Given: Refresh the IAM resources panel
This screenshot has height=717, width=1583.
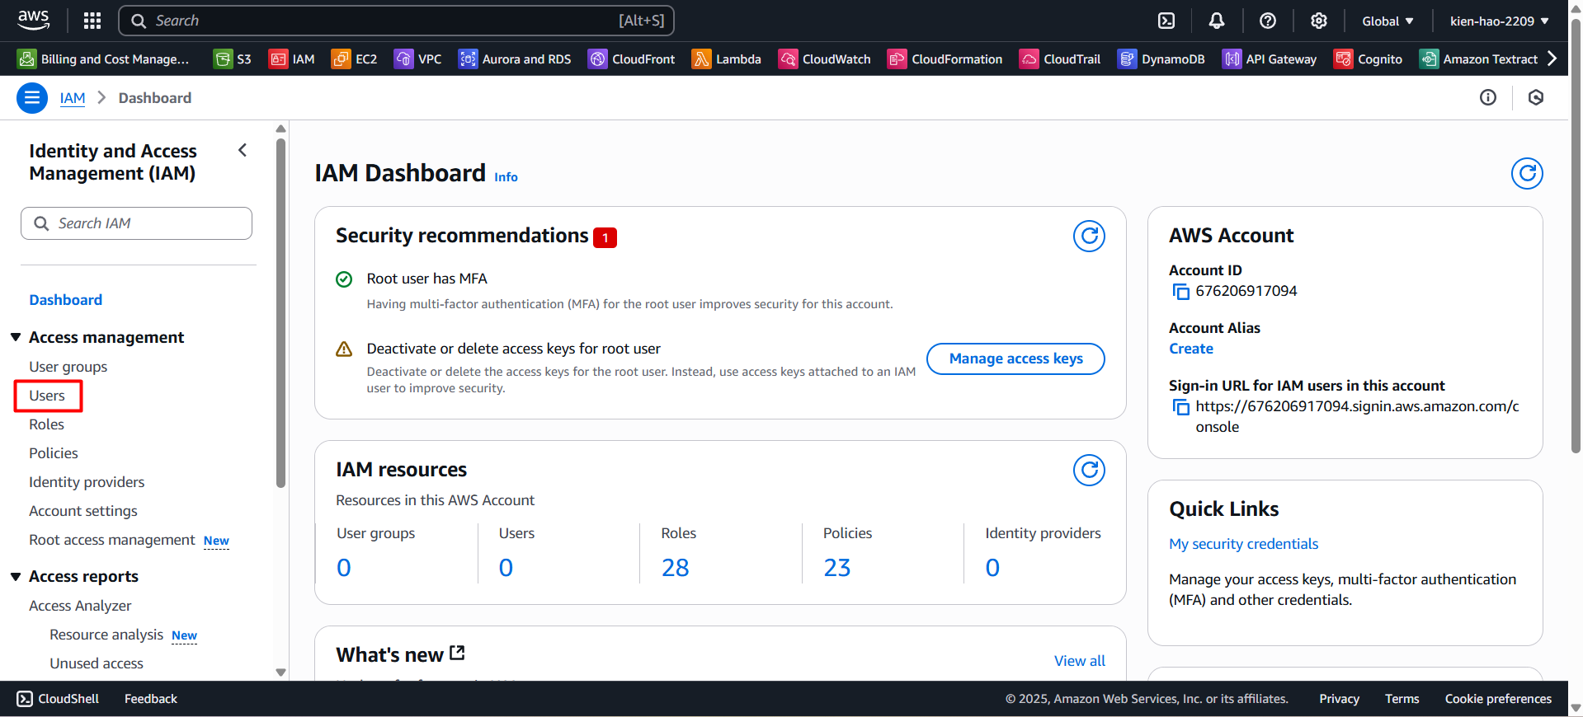Looking at the screenshot, I should coord(1089,471).
